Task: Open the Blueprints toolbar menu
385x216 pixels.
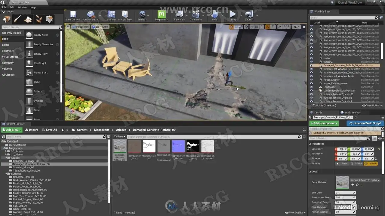Action: pos(179,16)
